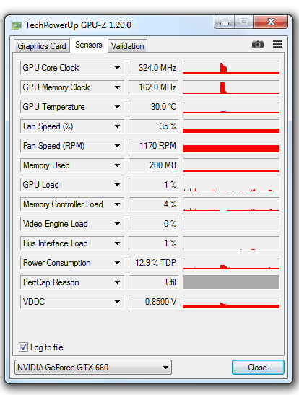The height and width of the screenshot is (395, 299).
Task: Click the GPU Memory Clock history graph
Action: pos(231,87)
